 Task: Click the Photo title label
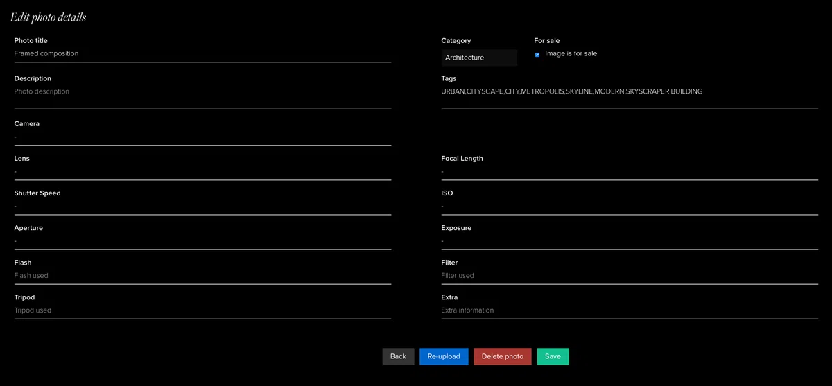pos(31,41)
